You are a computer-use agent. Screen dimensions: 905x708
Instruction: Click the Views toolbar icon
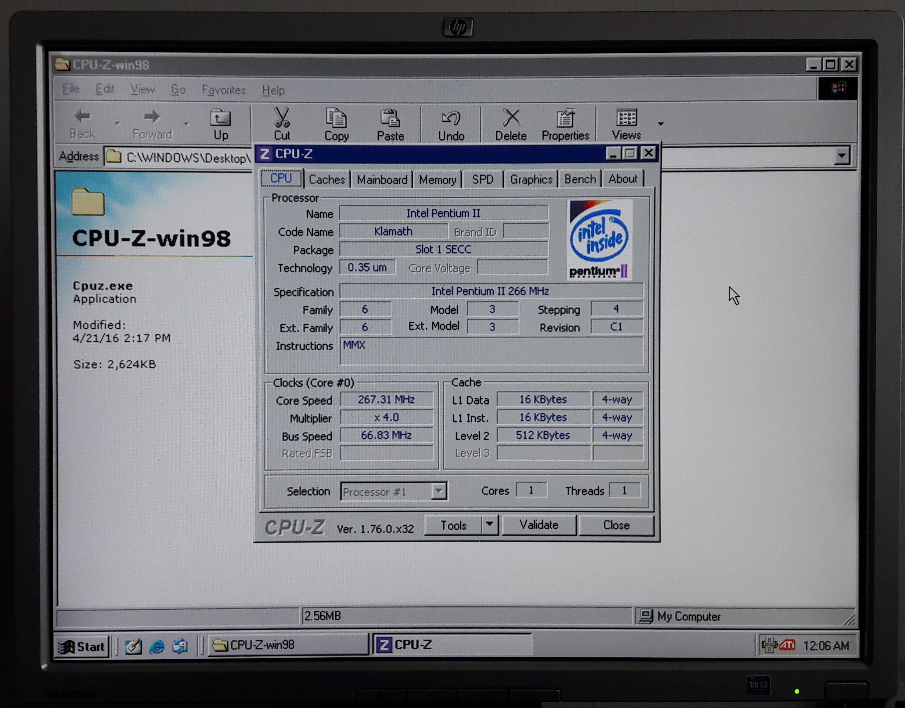point(627,118)
